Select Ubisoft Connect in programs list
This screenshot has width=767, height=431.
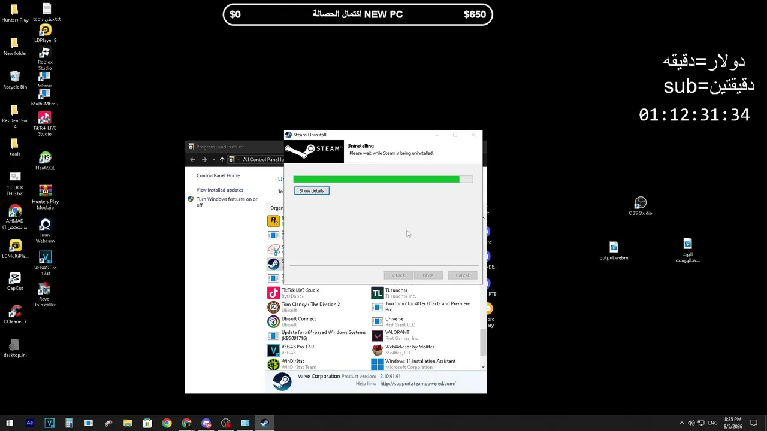316,321
